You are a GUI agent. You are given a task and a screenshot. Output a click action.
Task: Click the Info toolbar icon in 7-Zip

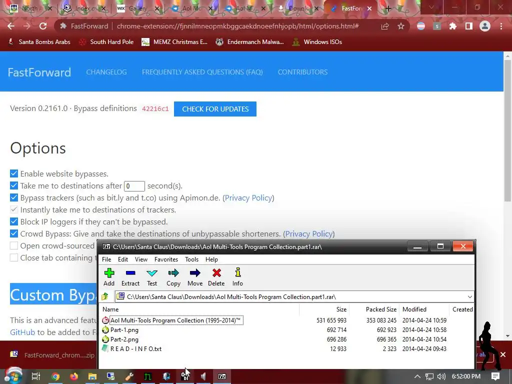[x=237, y=277]
